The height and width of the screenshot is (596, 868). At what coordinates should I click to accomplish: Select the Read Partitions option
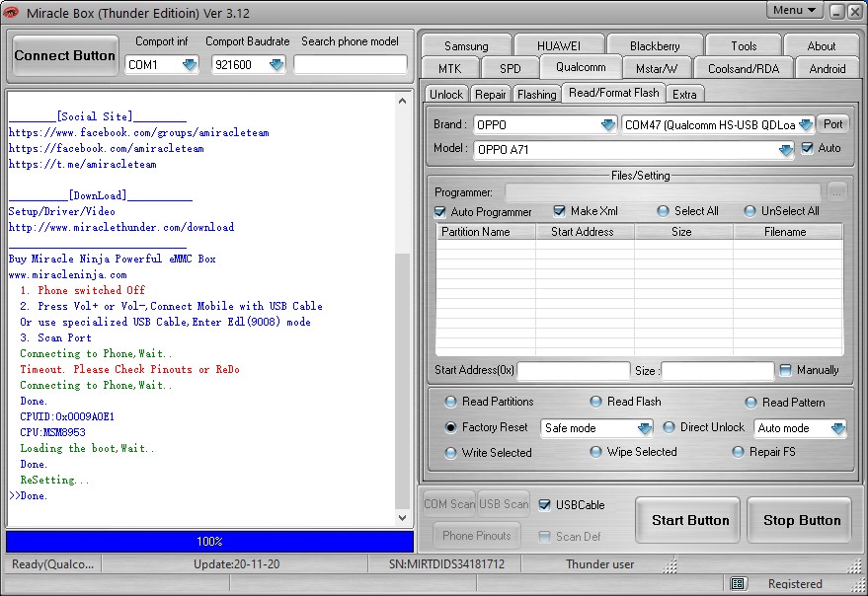pyautogui.click(x=450, y=402)
